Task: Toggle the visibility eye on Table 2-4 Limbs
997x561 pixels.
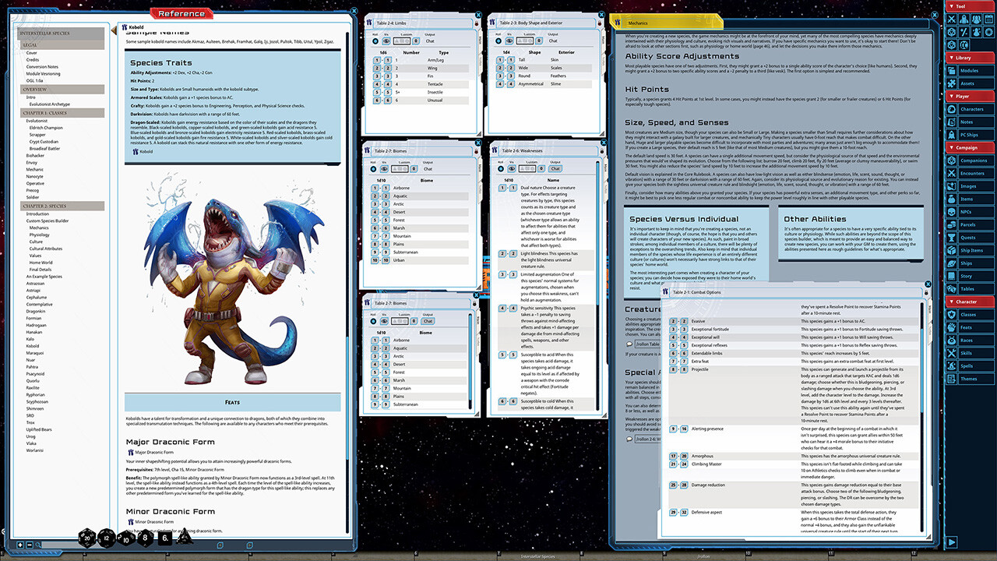Action: pyautogui.click(x=386, y=41)
